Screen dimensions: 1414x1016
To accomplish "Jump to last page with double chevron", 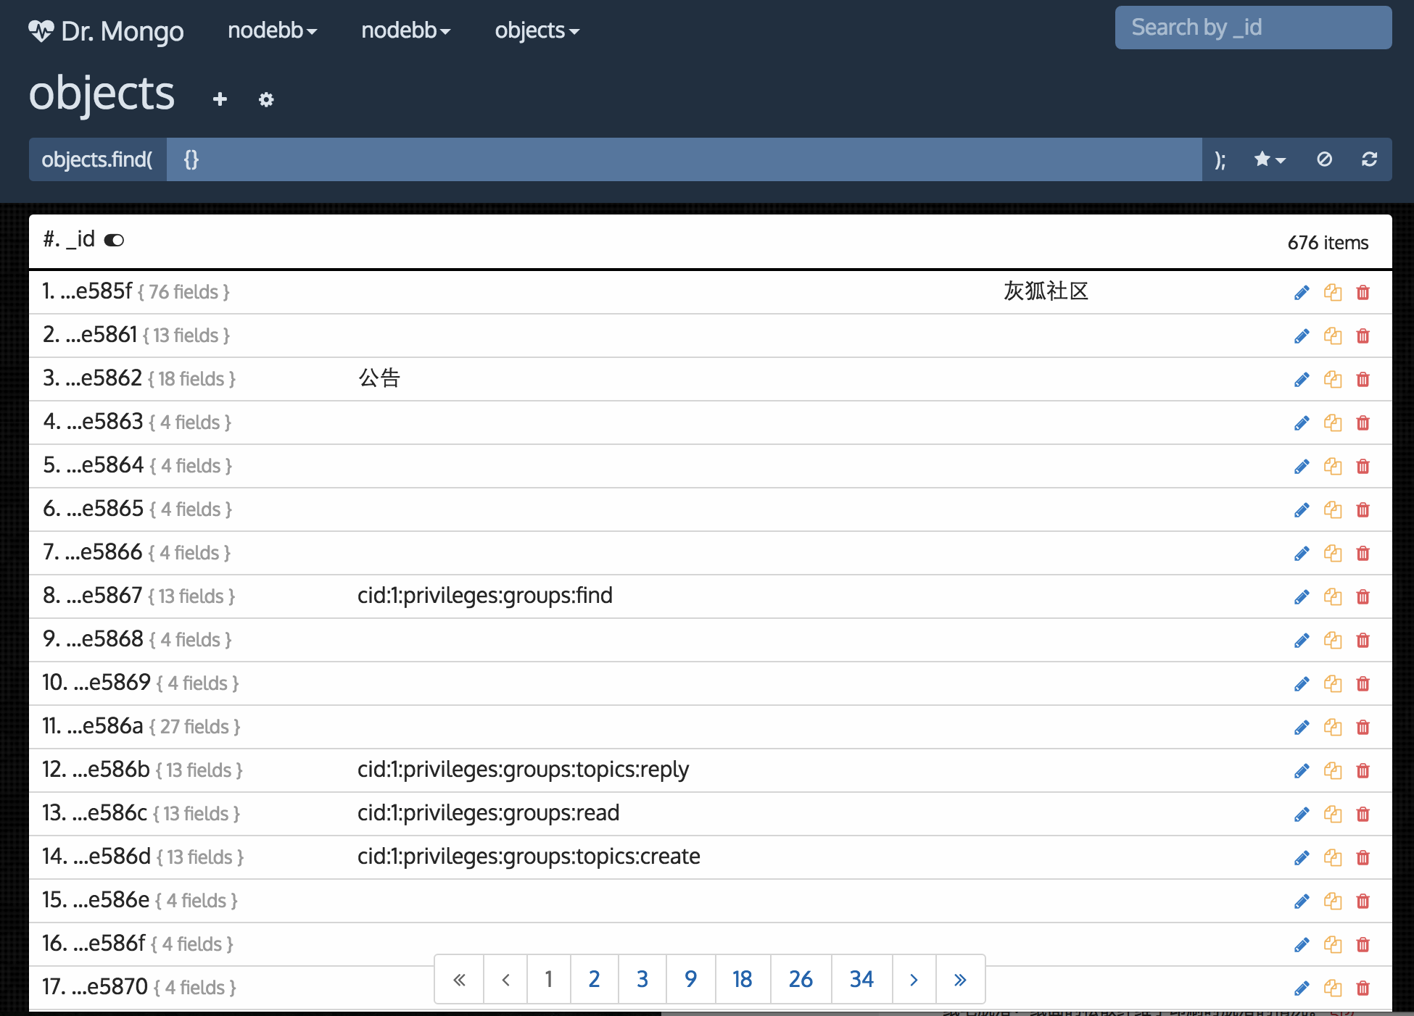I will point(960,979).
